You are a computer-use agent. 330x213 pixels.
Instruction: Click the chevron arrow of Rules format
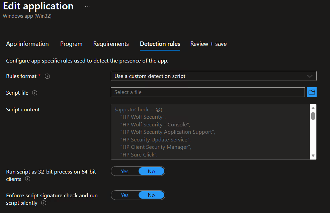click(310, 76)
